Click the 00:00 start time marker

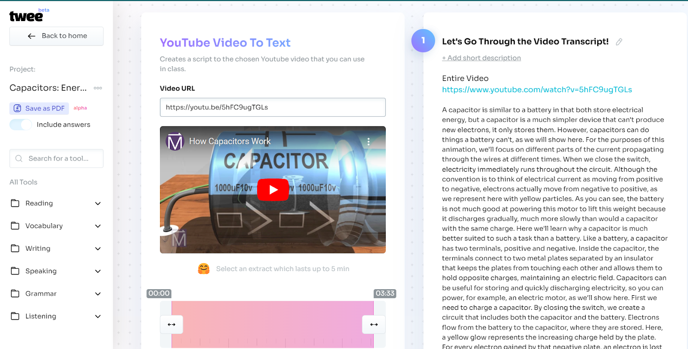159,293
